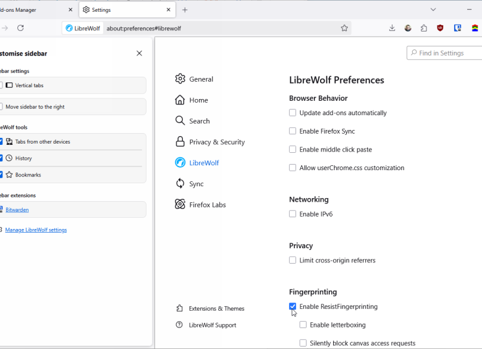Open the Bitwarden toolbar extension
482x349 pixels.
tap(458, 28)
